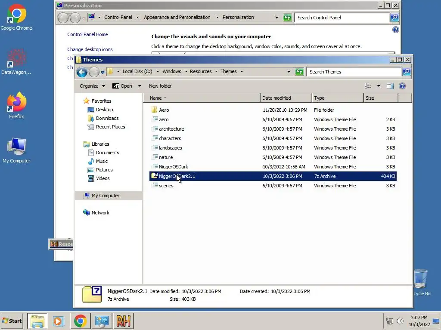Select Resources in the address breadcrumb
Viewport: 441px width, 330px height.
click(201, 71)
